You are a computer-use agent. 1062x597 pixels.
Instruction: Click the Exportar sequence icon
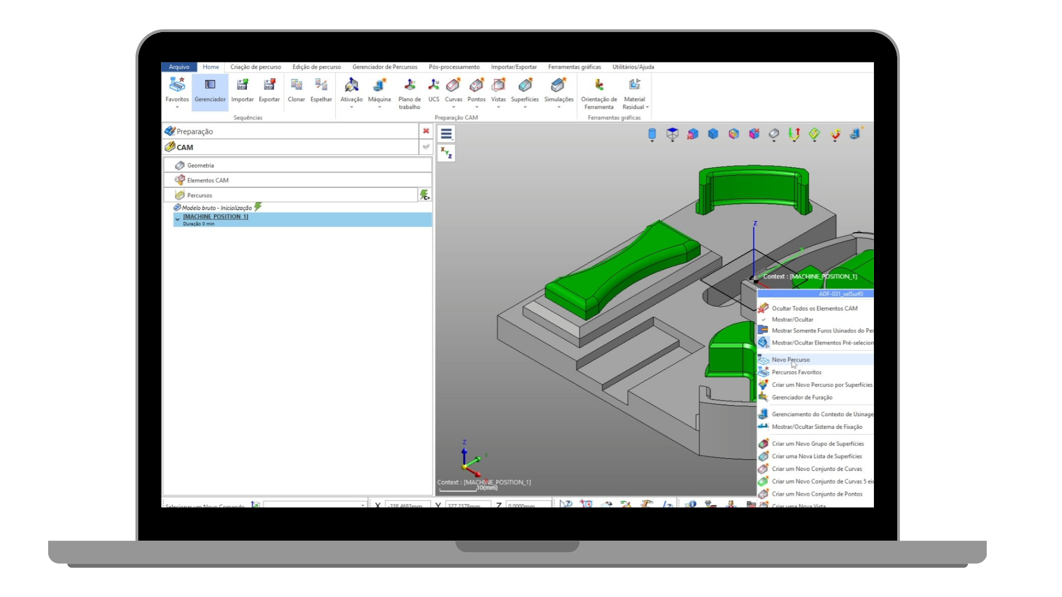tap(269, 85)
